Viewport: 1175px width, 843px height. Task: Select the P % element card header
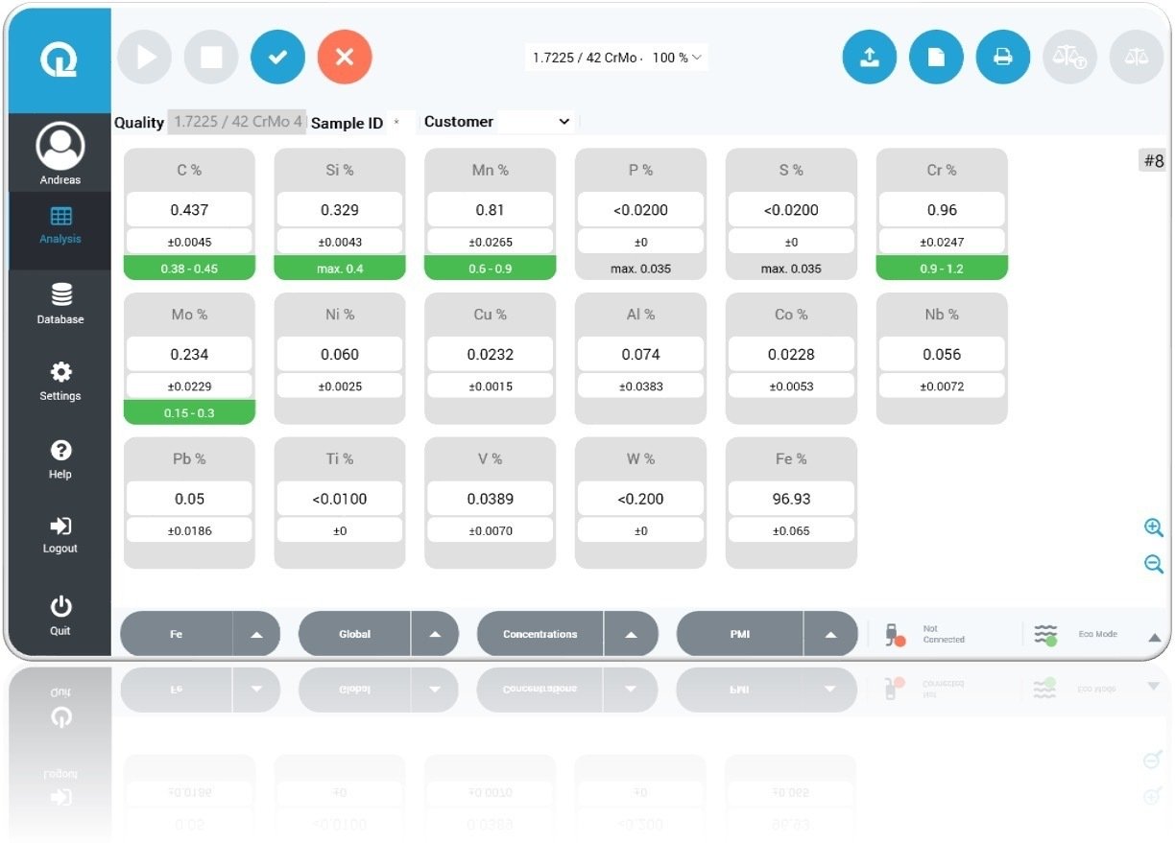640,170
